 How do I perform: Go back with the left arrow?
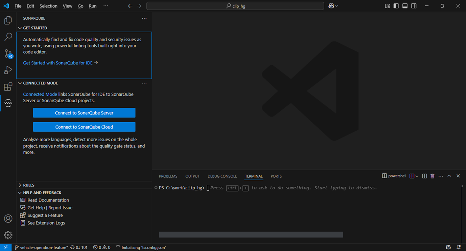(x=130, y=6)
